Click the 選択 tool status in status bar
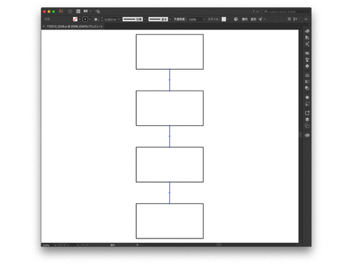The image size is (353, 265). tap(113, 245)
